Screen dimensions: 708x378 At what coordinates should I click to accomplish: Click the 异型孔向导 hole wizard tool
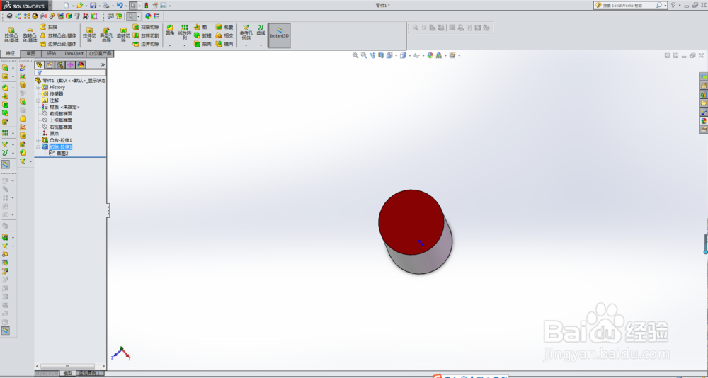pyautogui.click(x=107, y=35)
